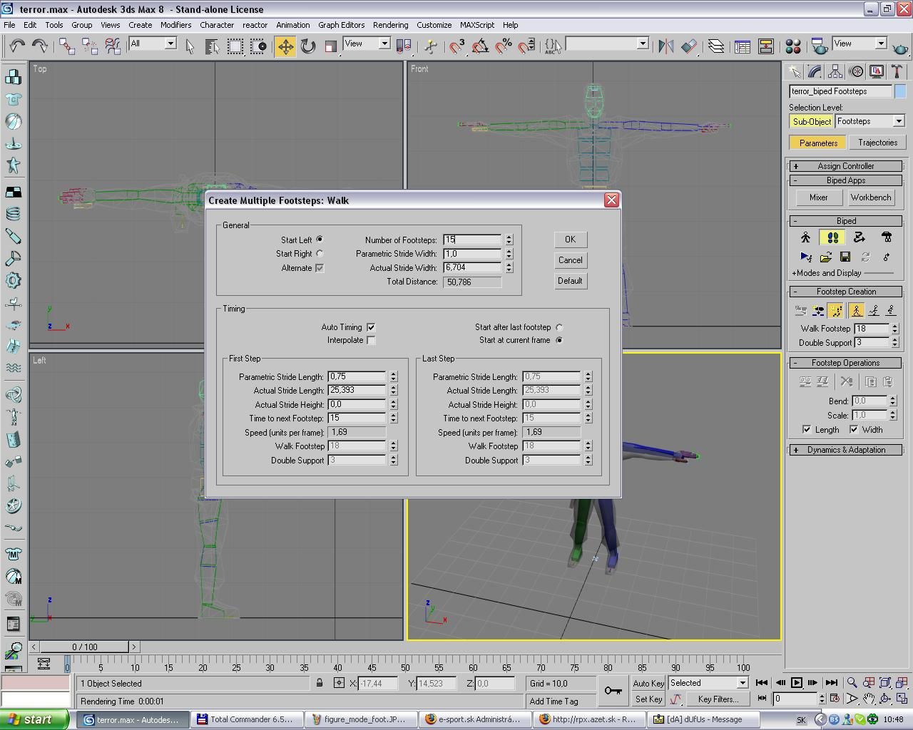913x730 pixels.
Task: Collapse the Biped Apps rollout
Action: [x=846, y=180]
